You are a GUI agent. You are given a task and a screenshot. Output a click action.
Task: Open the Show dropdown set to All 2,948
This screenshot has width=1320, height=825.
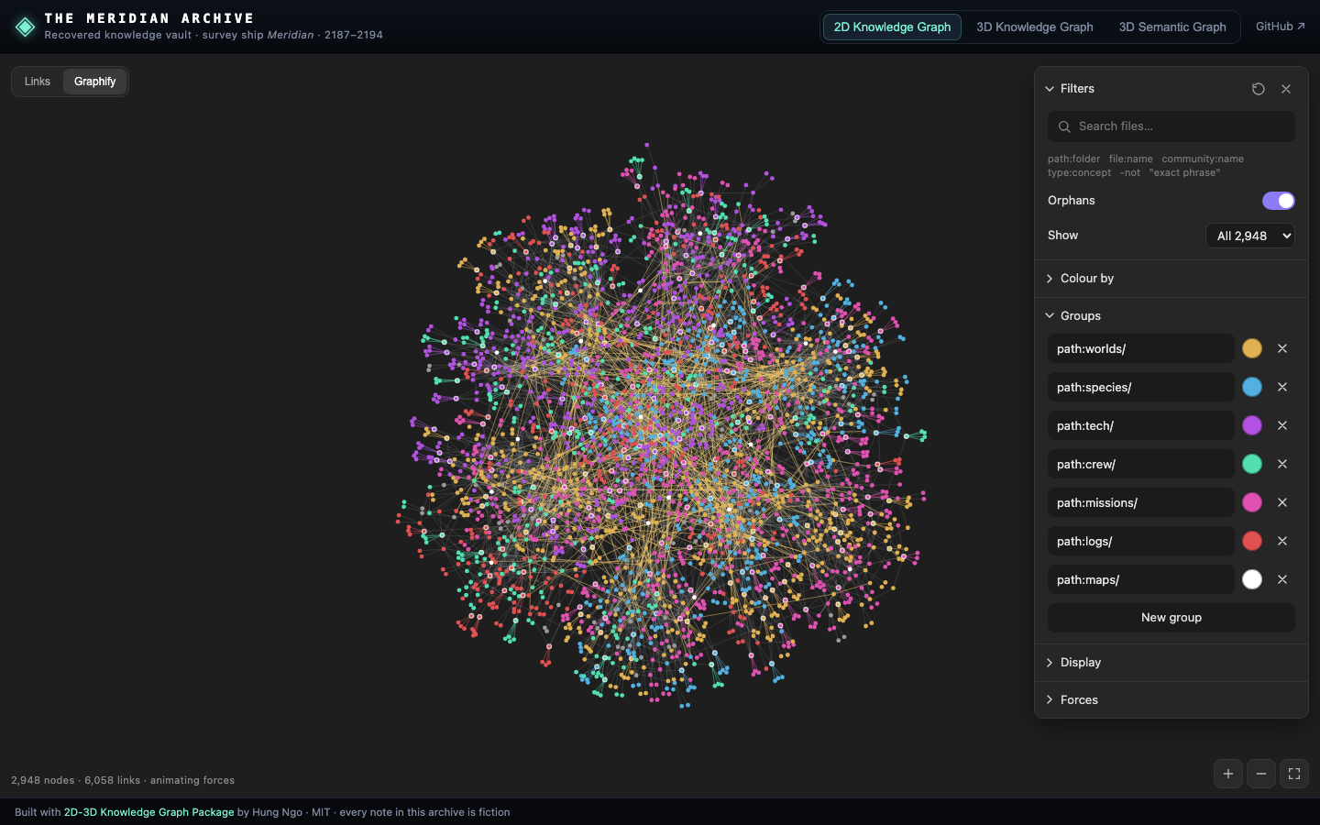1250,236
